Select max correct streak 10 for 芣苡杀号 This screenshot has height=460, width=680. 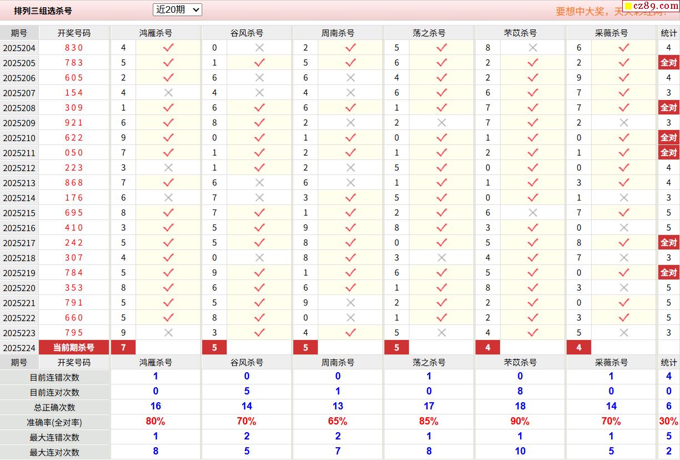[520, 452]
